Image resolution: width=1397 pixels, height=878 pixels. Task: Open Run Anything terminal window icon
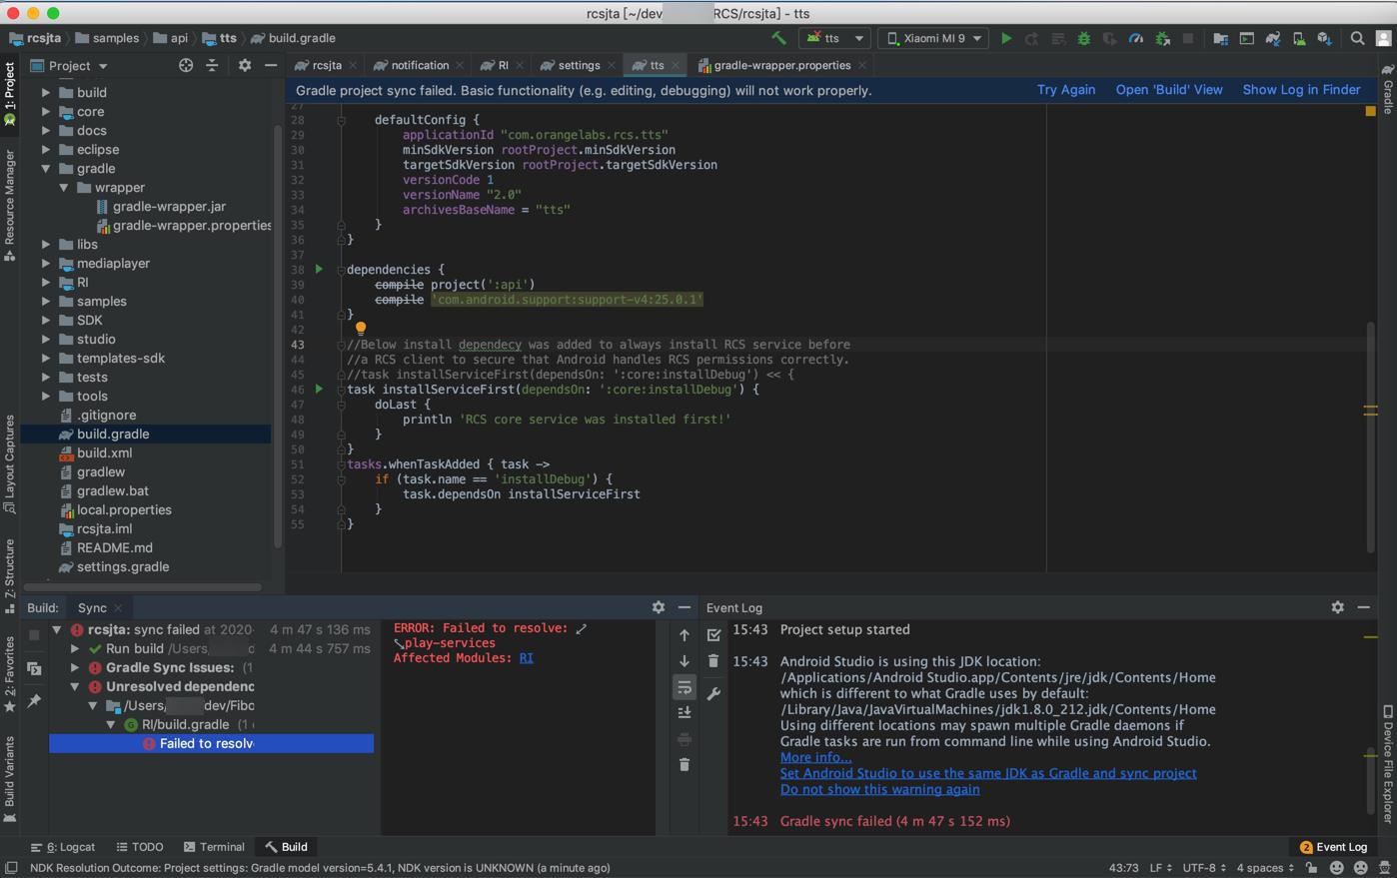1246,38
